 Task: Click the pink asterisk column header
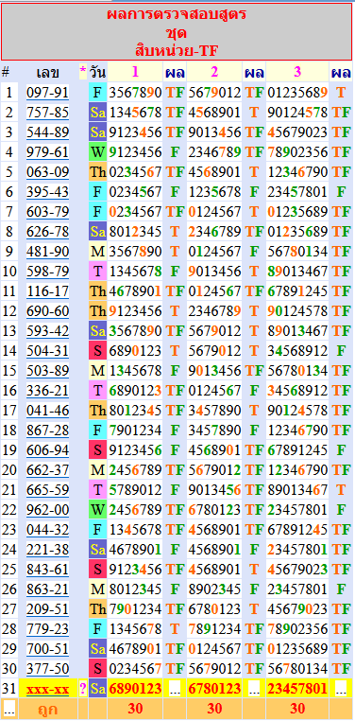pos(83,72)
